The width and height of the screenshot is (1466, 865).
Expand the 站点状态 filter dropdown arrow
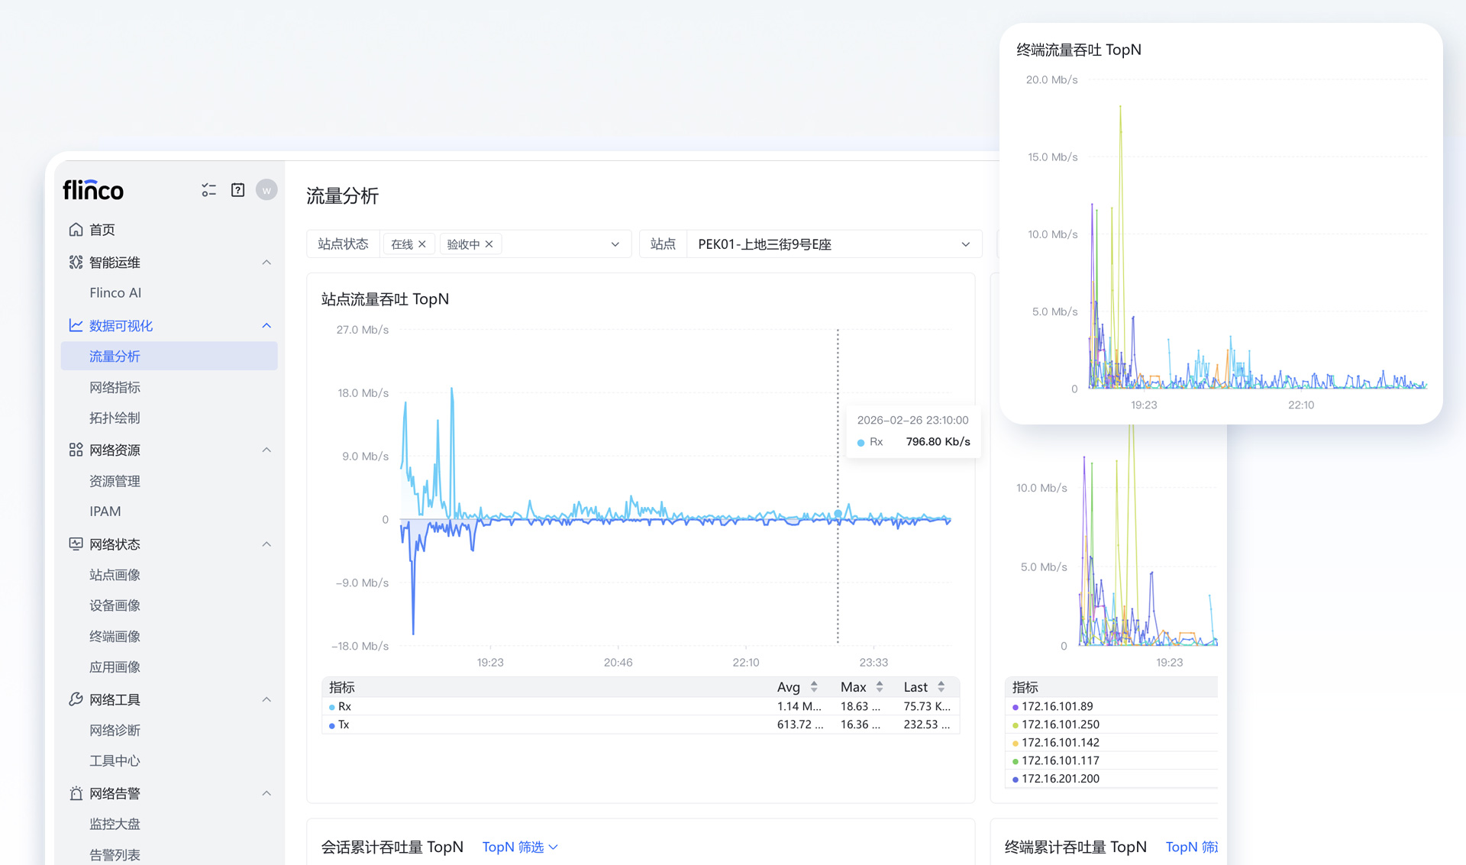pos(615,244)
